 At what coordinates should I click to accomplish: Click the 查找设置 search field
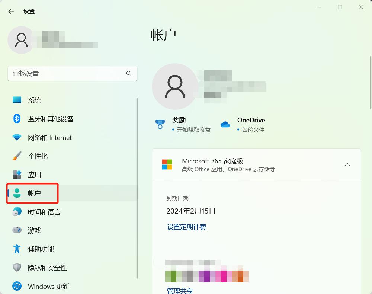(x=73, y=74)
